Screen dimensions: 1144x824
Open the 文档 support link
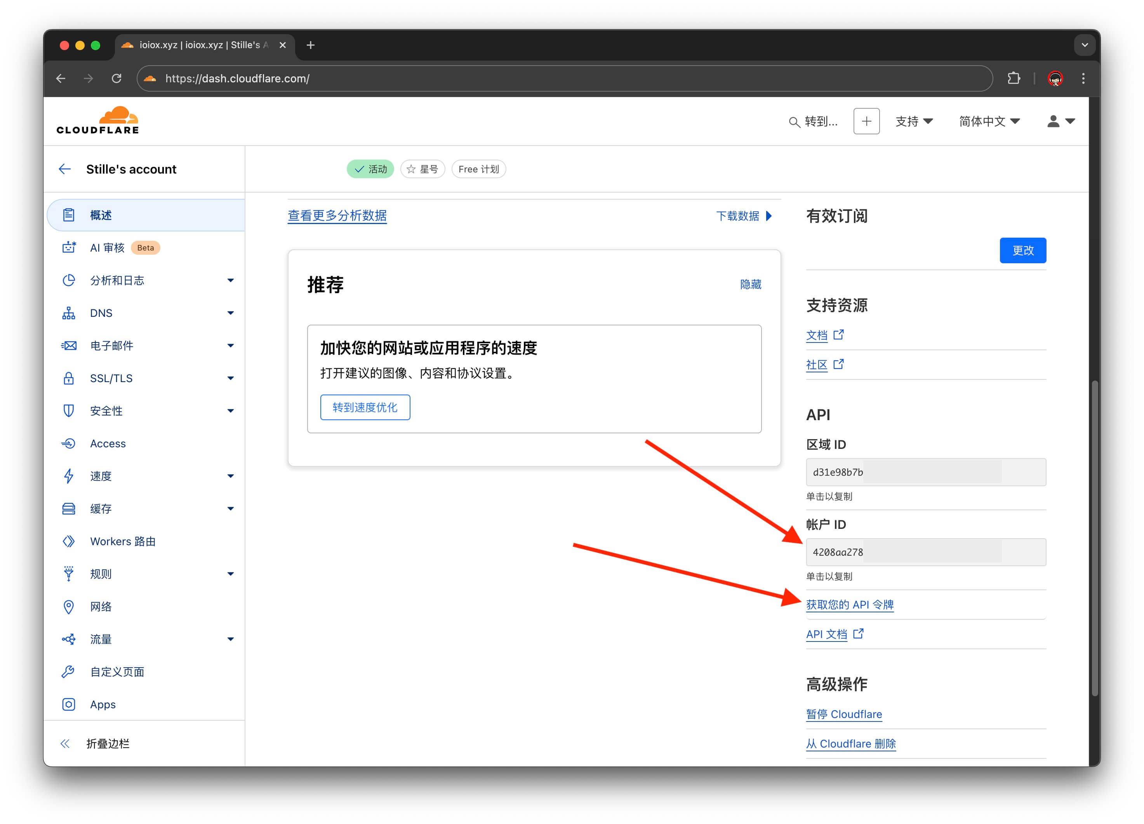pos(825,336)
